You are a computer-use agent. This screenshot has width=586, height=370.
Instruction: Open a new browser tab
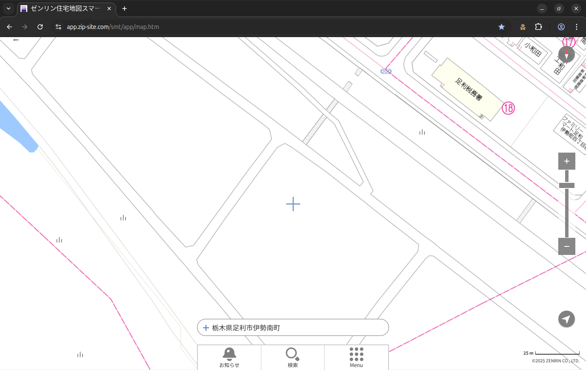(x=125, y=9)
